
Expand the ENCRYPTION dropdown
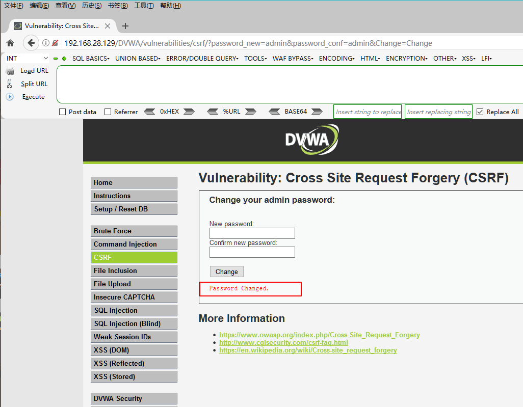(x=407, y=59)
